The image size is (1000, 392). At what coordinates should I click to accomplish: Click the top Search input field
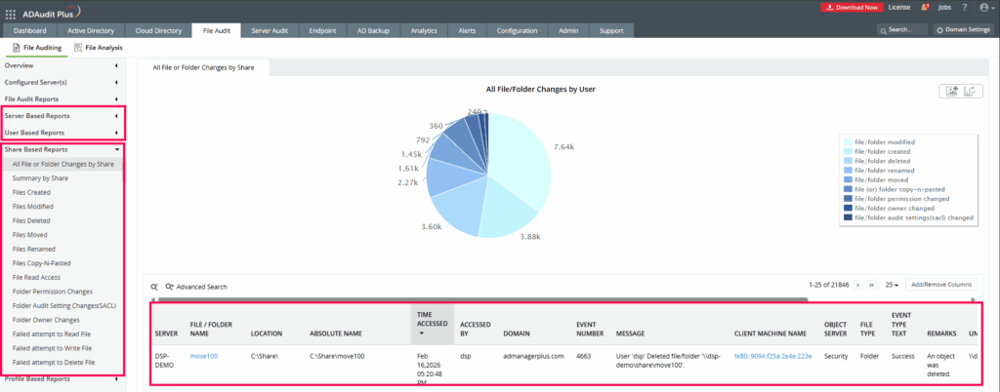(x=902, y=30)
